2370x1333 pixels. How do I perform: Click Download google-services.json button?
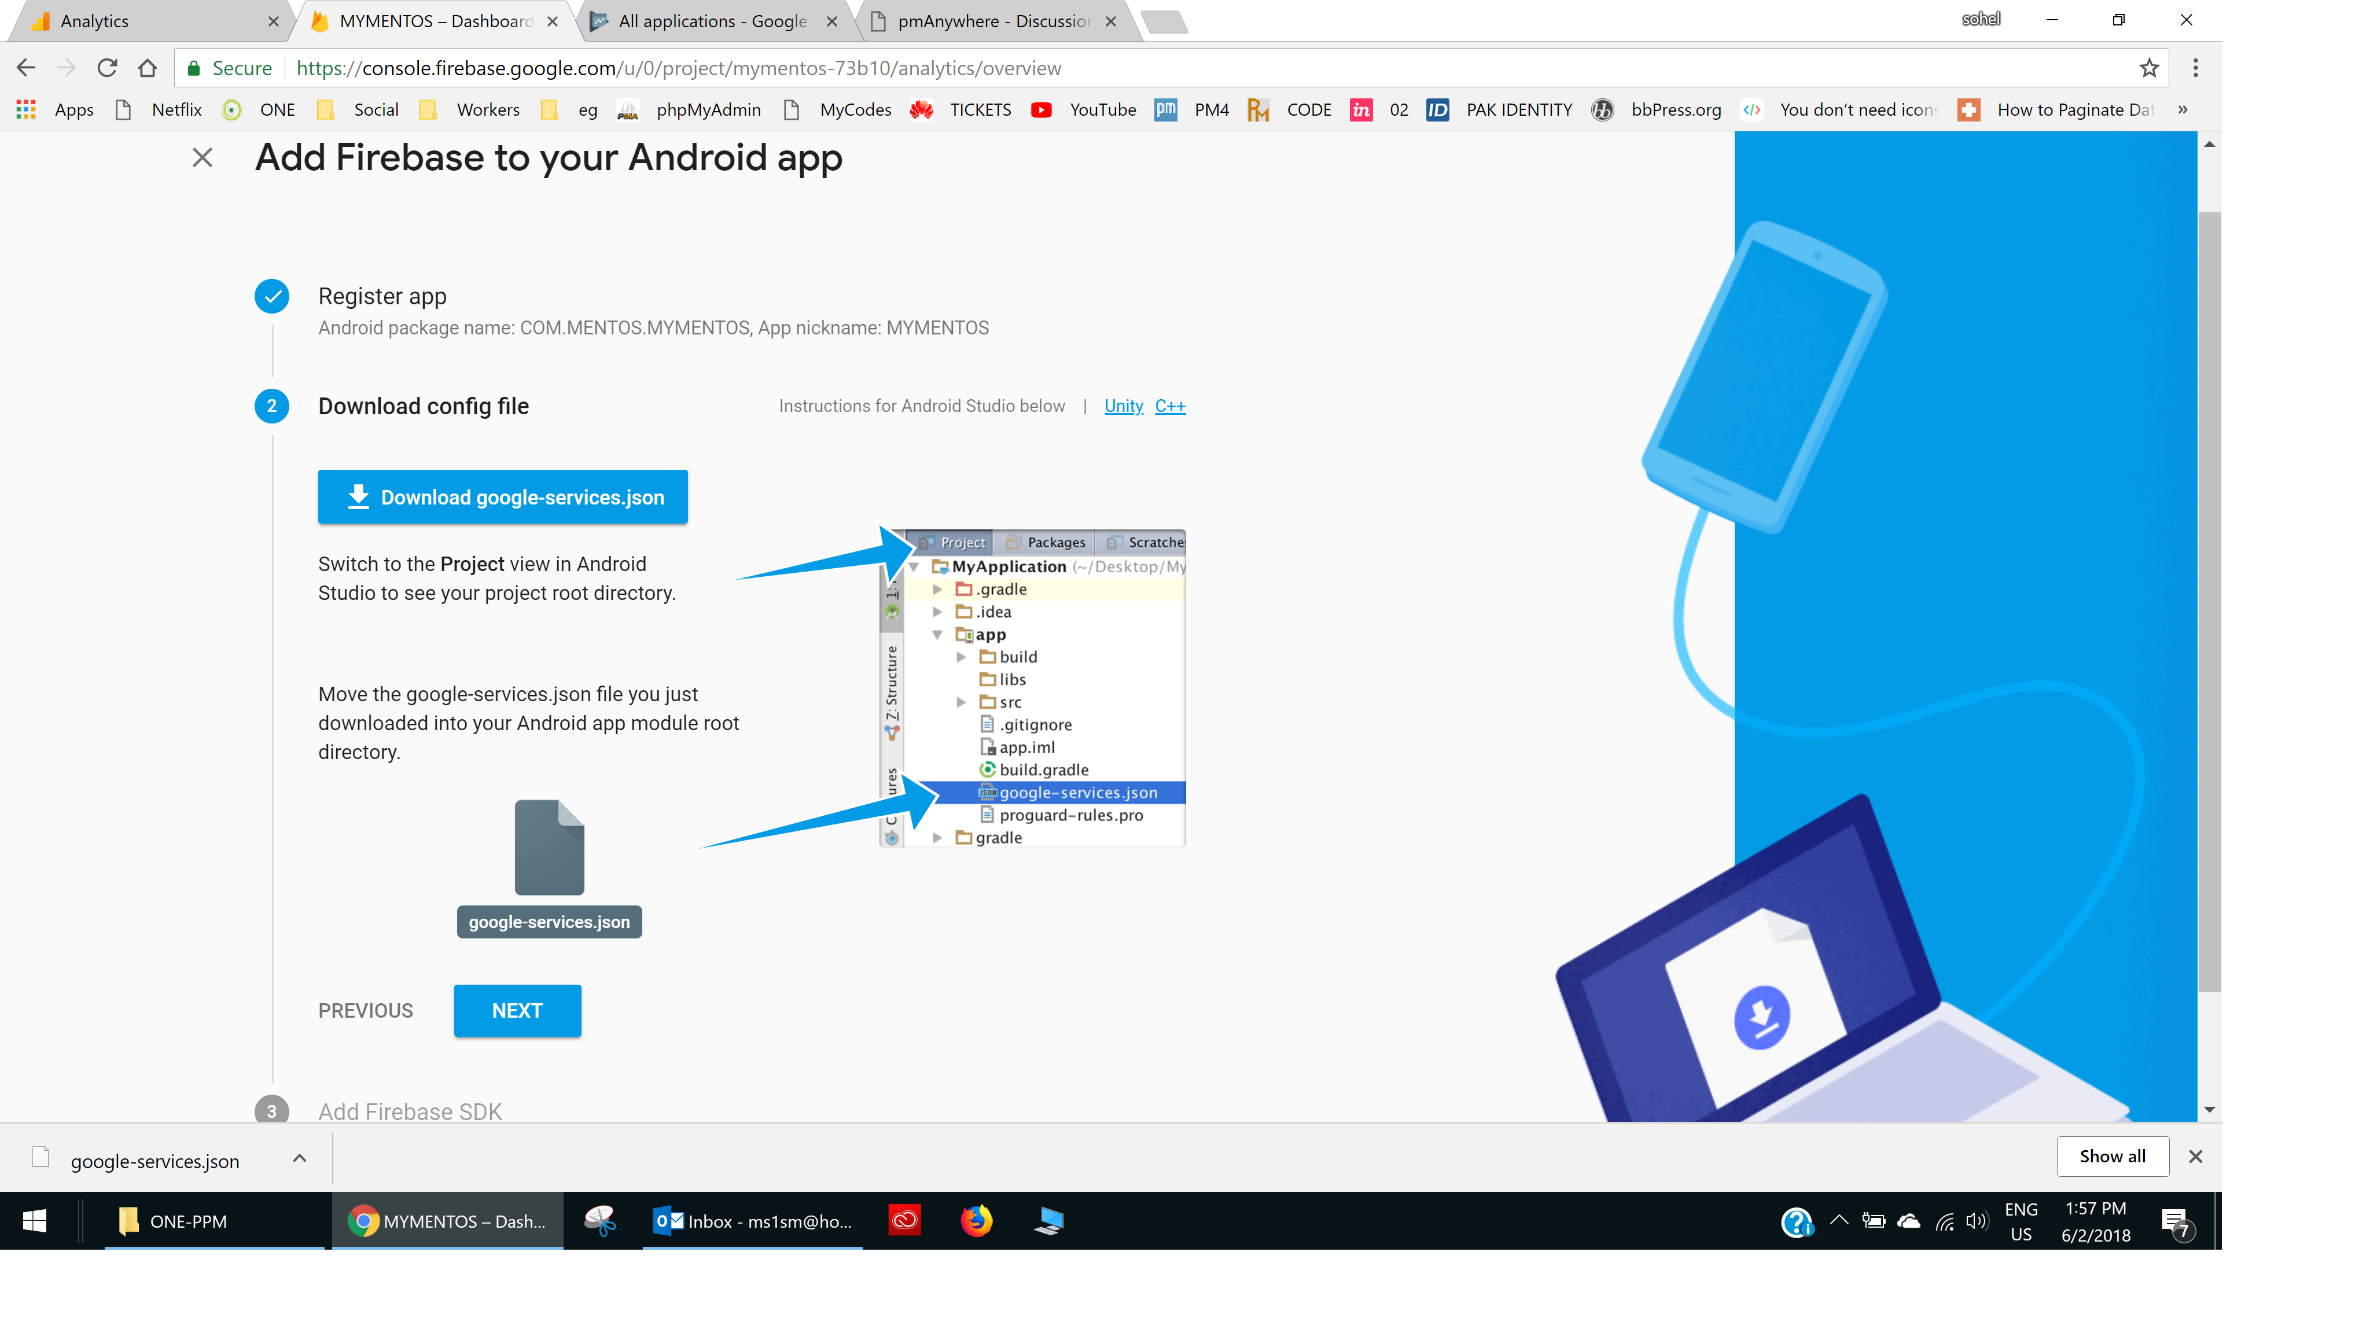pyautogui.click(x=502, y=497)
